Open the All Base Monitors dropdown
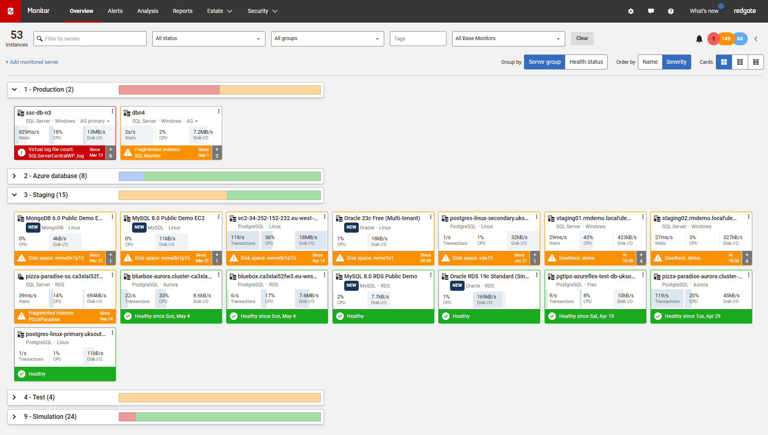 coord(508,39)
